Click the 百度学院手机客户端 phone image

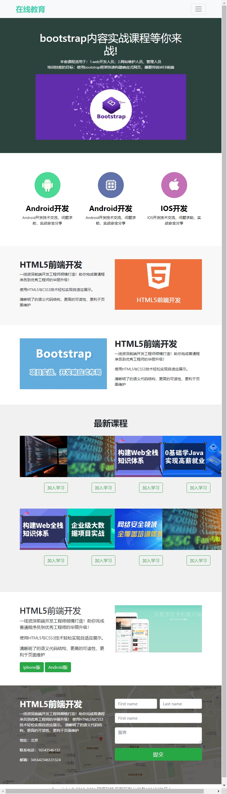coord(158,629)
